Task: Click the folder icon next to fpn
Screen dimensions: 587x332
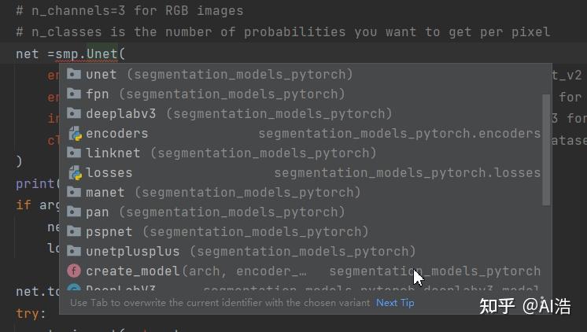Action: (75, 94)
